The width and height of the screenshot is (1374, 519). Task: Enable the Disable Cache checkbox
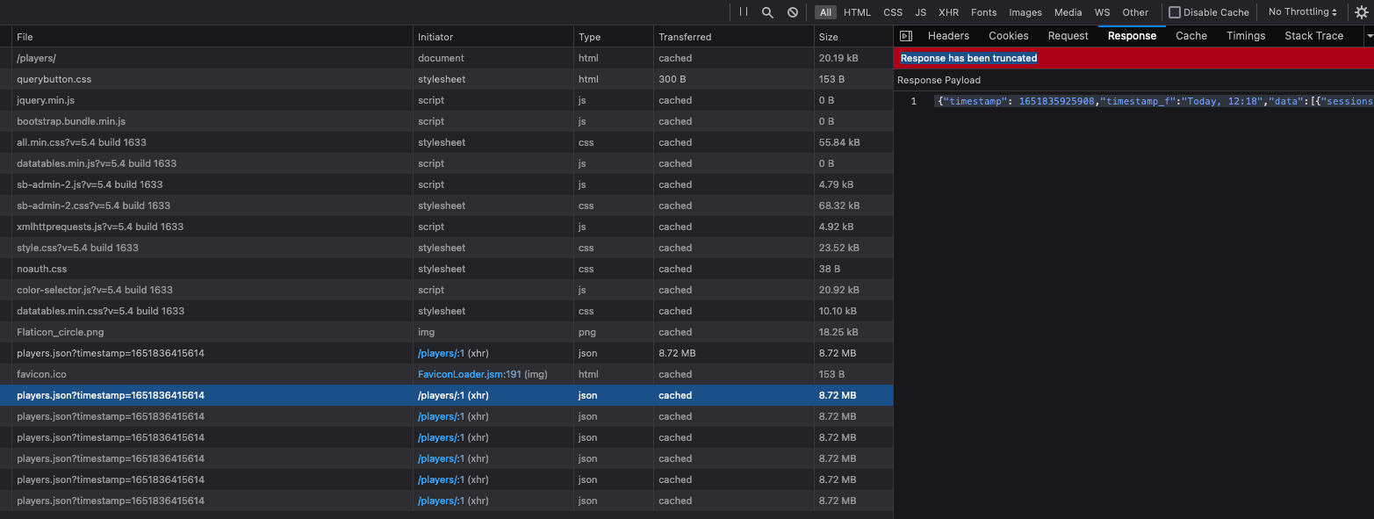pyautogui.click(x=1175, y=11)
